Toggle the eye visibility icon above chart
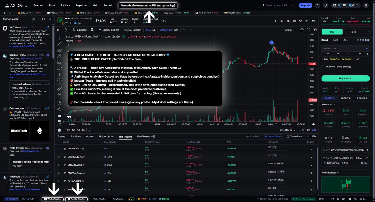 (x=294, y=21)
